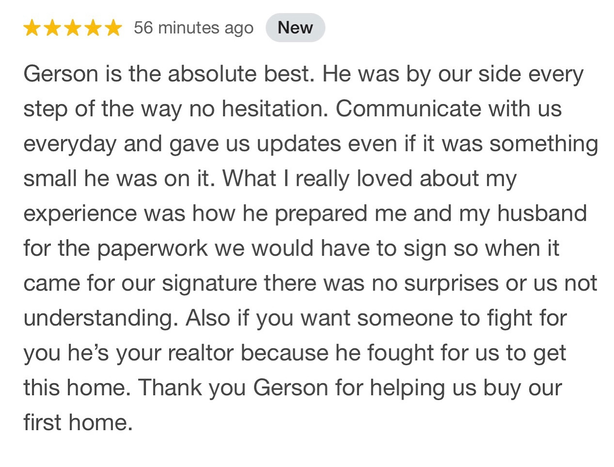
Task: Click the "56 minutes ago" timestamp
Action: (193, 28)
